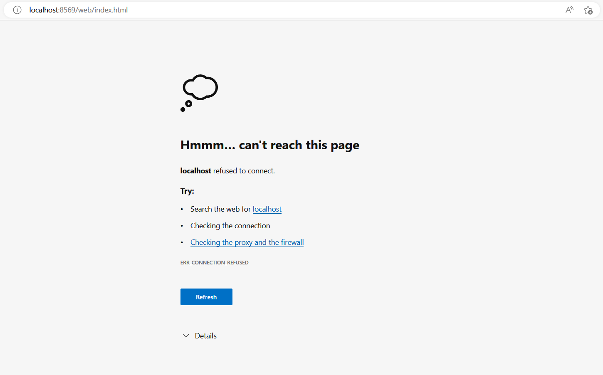Click the A with sound waves icon

(569, 9)
